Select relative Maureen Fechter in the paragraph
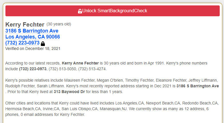Image resolution: width=224 pixels, height=123 pixels. coord(79,80)
